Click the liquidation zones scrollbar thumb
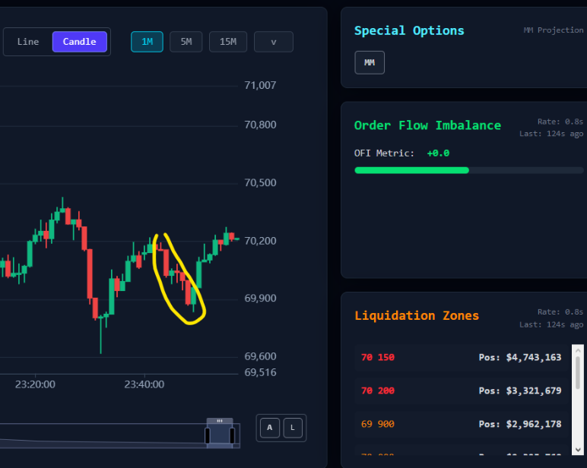 coord(578,372)
